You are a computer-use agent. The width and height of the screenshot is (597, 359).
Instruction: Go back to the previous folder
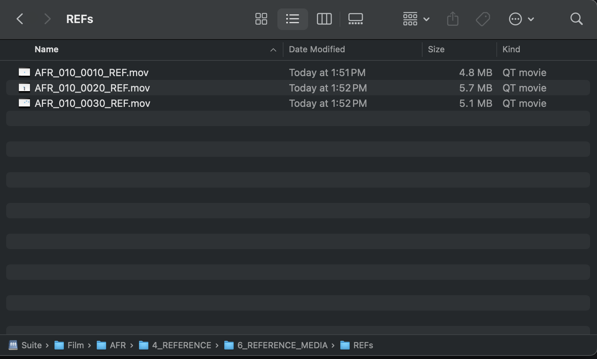pos(20,19)
